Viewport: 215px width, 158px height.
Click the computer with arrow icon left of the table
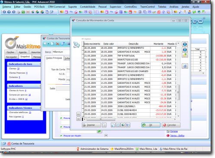click(x=76, y=45)
